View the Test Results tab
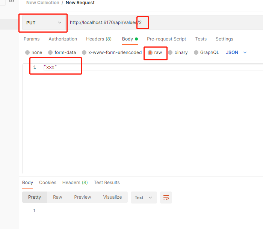Viewport: 263px width, 229px height. click(x=107, y=183)
